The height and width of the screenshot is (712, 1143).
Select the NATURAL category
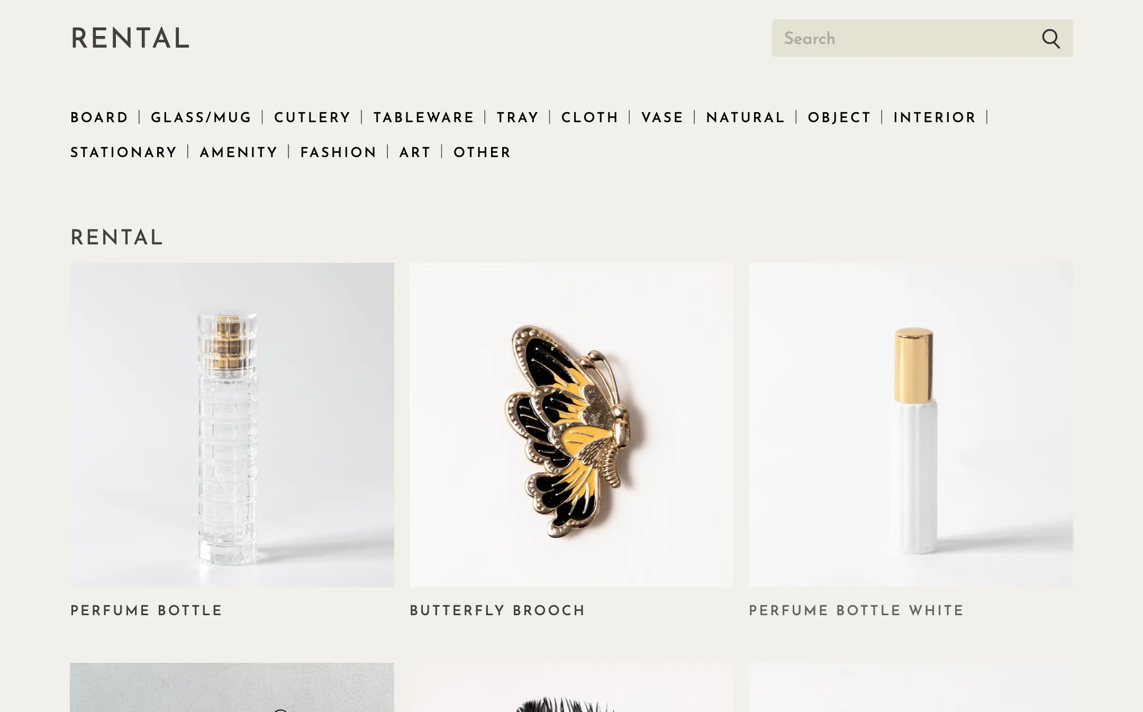[746, 117]
